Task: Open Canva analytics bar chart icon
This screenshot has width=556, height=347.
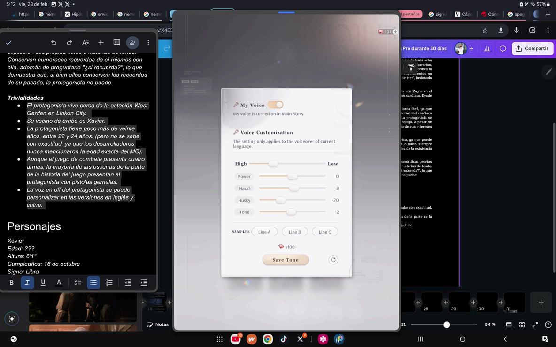Action: [x=487, y=48]
